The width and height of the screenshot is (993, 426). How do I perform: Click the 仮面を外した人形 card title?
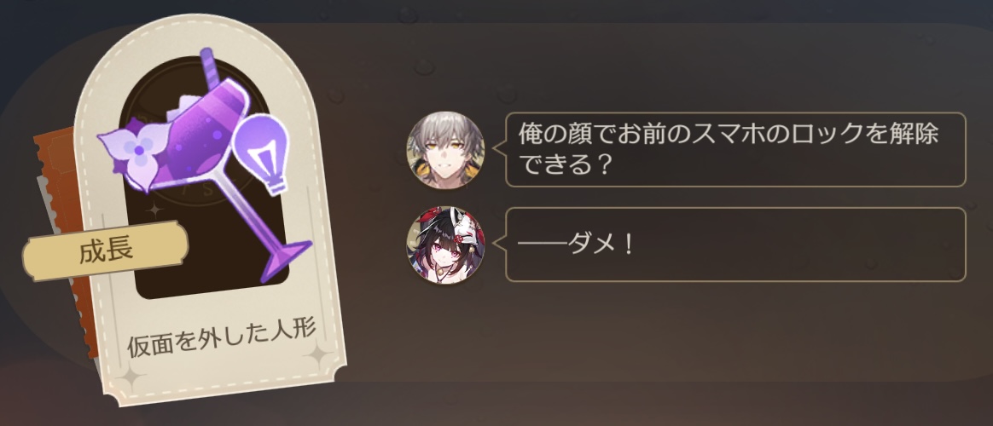[222, 341]
